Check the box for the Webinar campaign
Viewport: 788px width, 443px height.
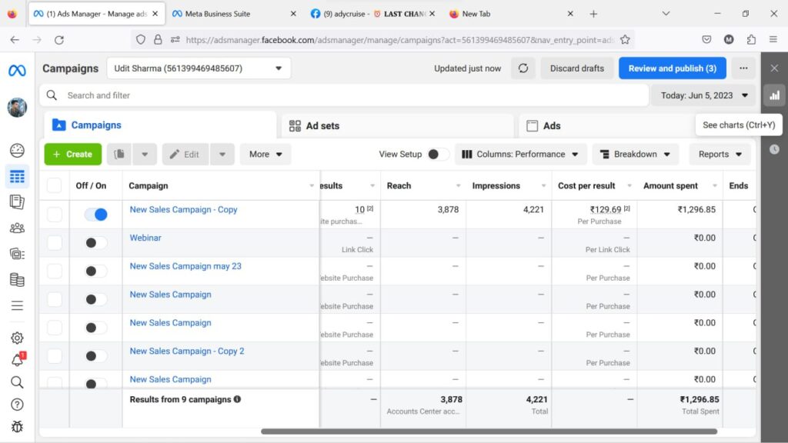click(55, 243)
